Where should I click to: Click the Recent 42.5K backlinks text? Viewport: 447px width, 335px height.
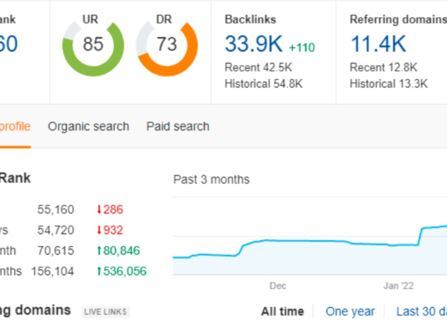258,67
